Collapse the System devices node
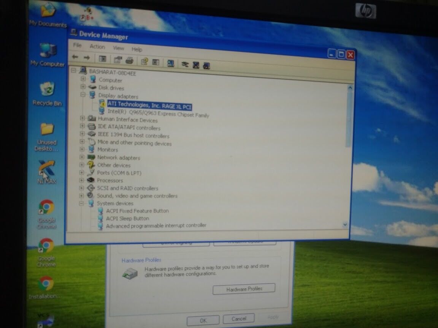 [82, 203]
